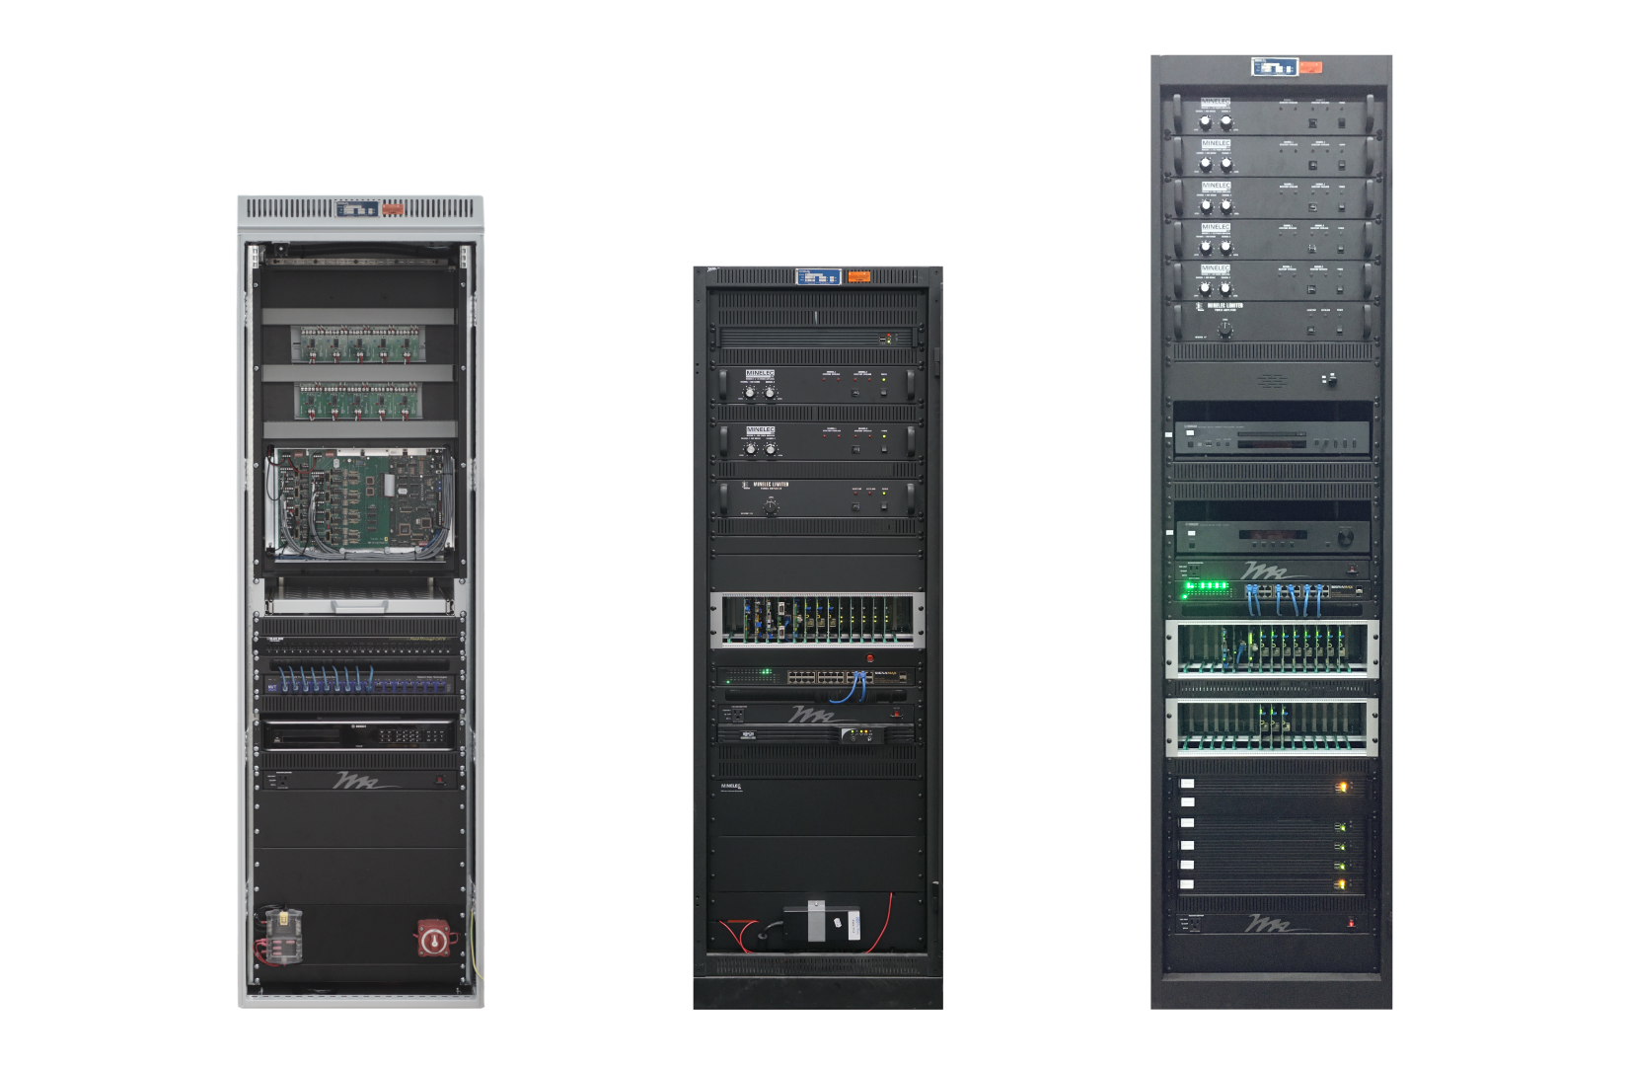Turn the Minelec Limited amplifier knob in middle rack
Image resolution: width=1632 pixels, height=1066 pixels.
[x=771, y=506]
